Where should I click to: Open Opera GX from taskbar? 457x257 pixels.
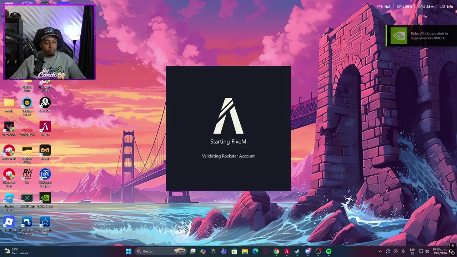tap(266, 251)
